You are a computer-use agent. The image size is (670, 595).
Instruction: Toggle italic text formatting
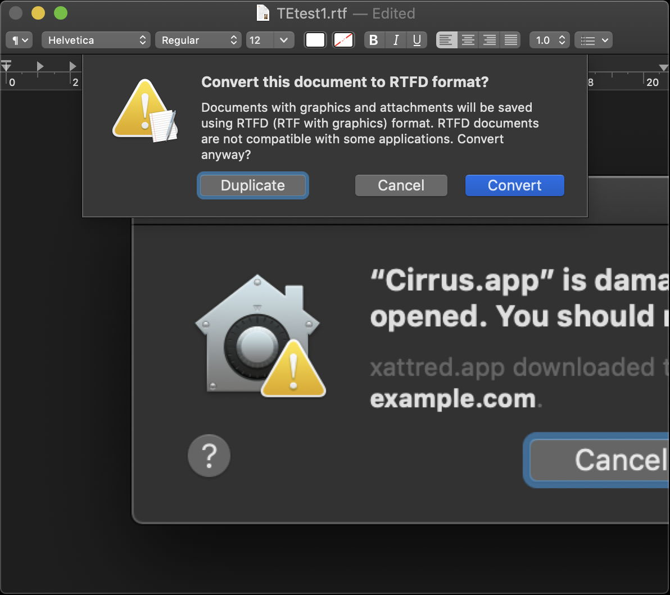click(x=396, y=40)
